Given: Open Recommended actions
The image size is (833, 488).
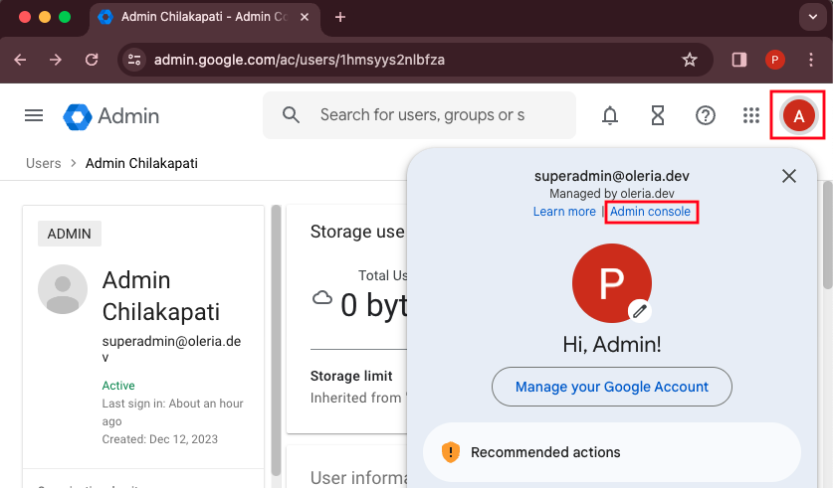Looking at the screenshot, I should tap(611, 452).
